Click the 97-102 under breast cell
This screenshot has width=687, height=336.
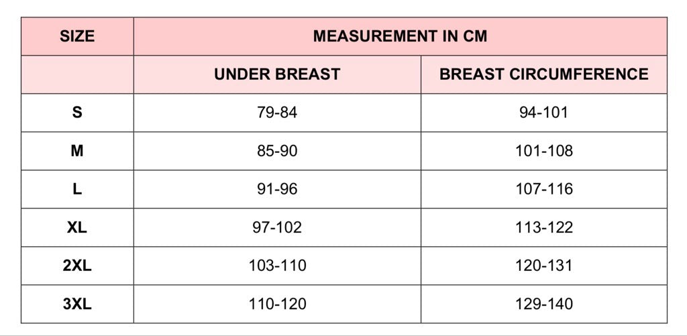[x=277, y=228]
